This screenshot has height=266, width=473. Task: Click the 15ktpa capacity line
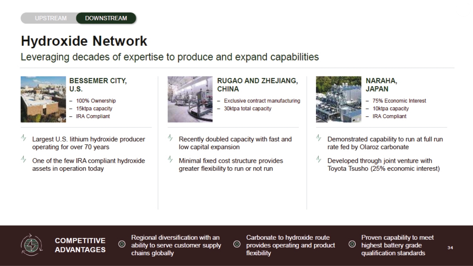94,108
